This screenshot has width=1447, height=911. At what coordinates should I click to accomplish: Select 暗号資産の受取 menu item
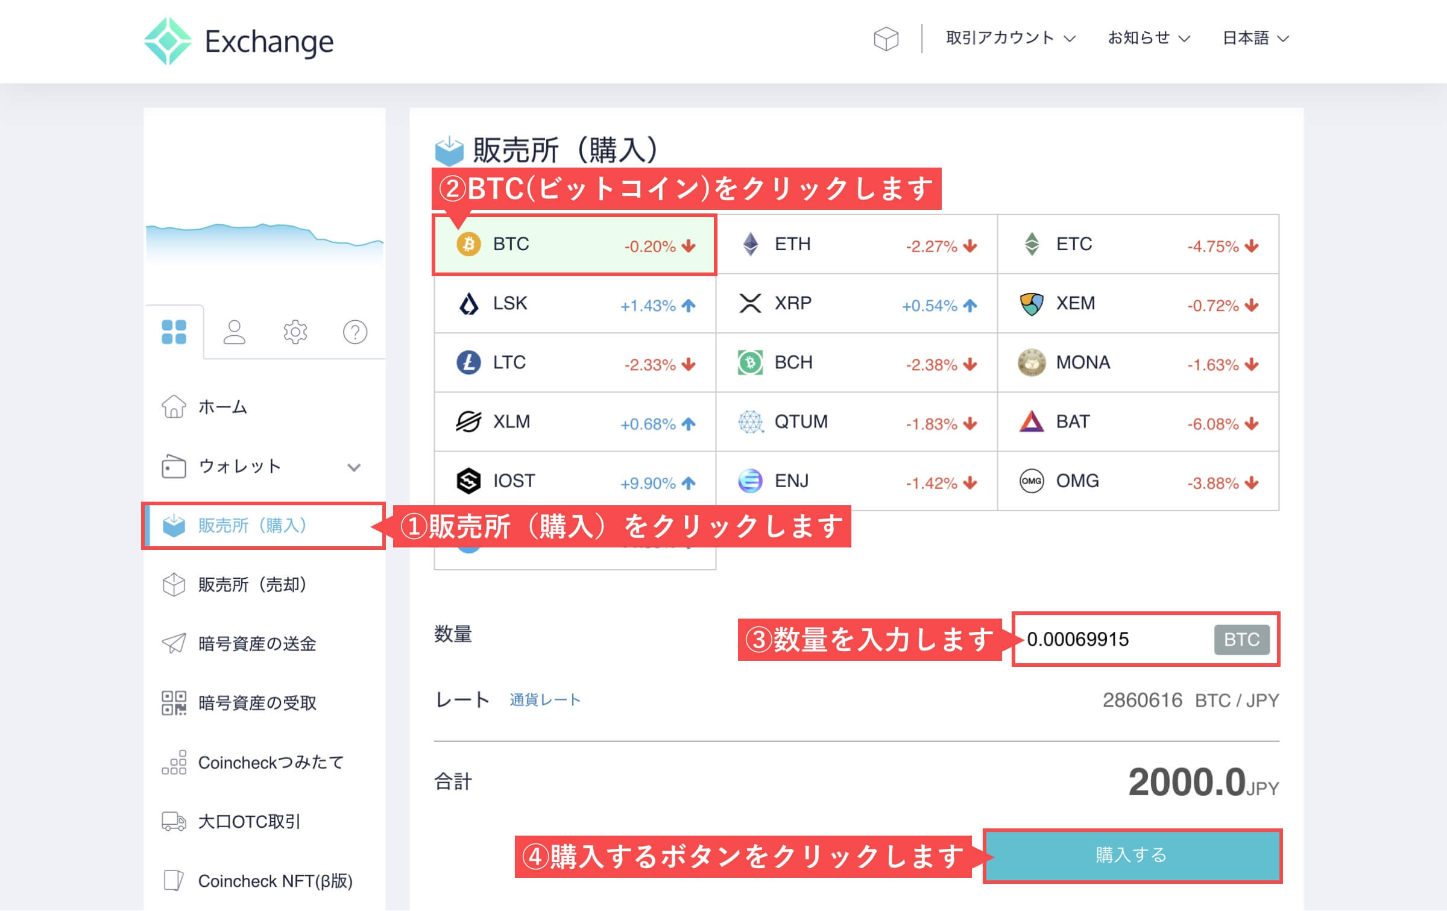pos(265,703)
